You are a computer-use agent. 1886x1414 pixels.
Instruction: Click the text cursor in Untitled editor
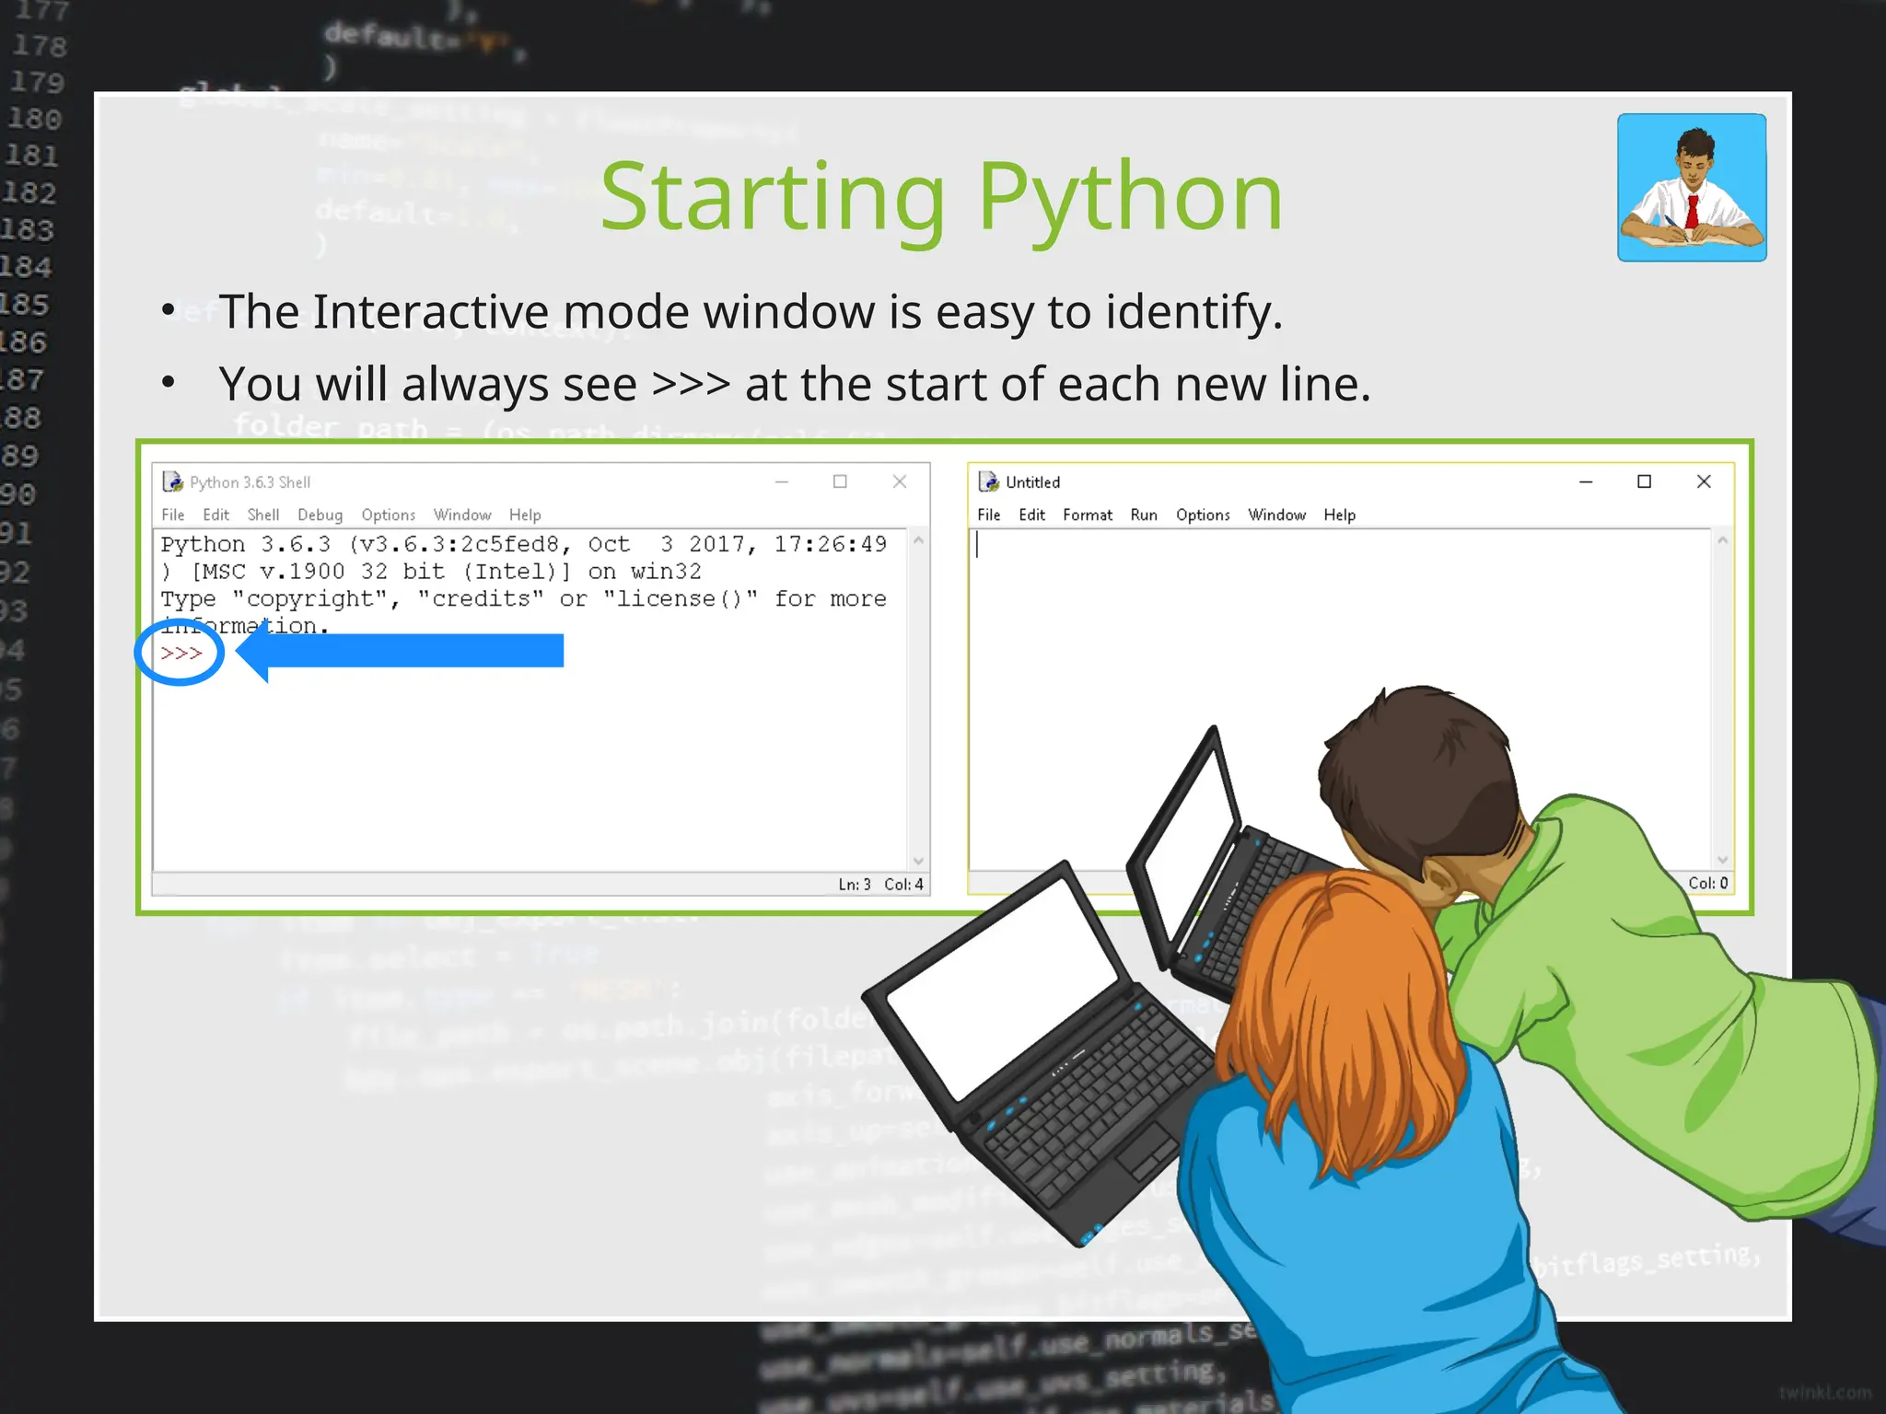tap(977, 545)
